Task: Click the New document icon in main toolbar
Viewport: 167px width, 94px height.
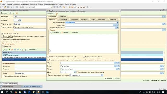Action: pos(2,7)
